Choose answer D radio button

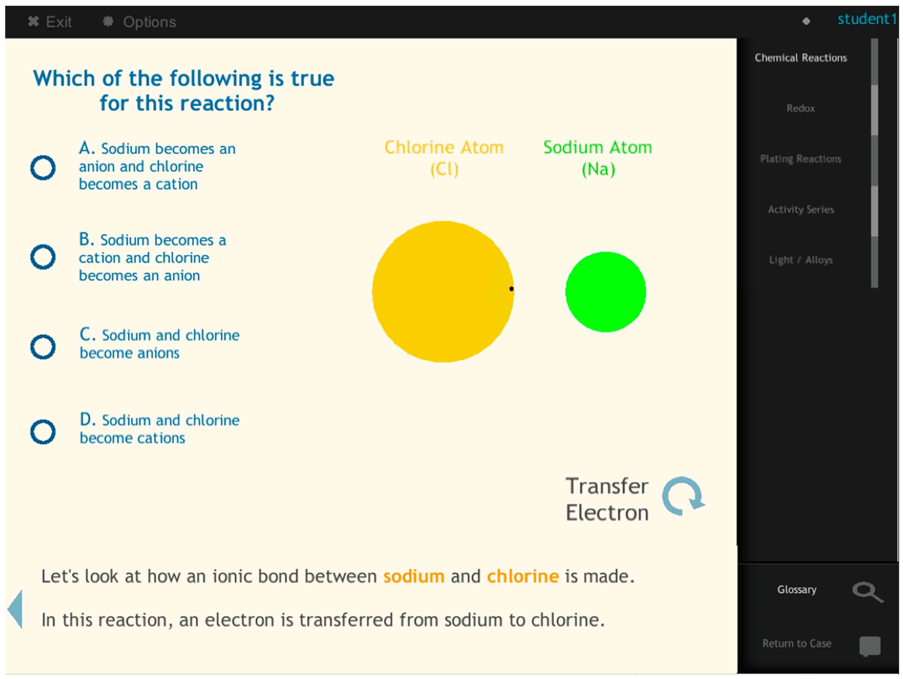tap(43, 431)
